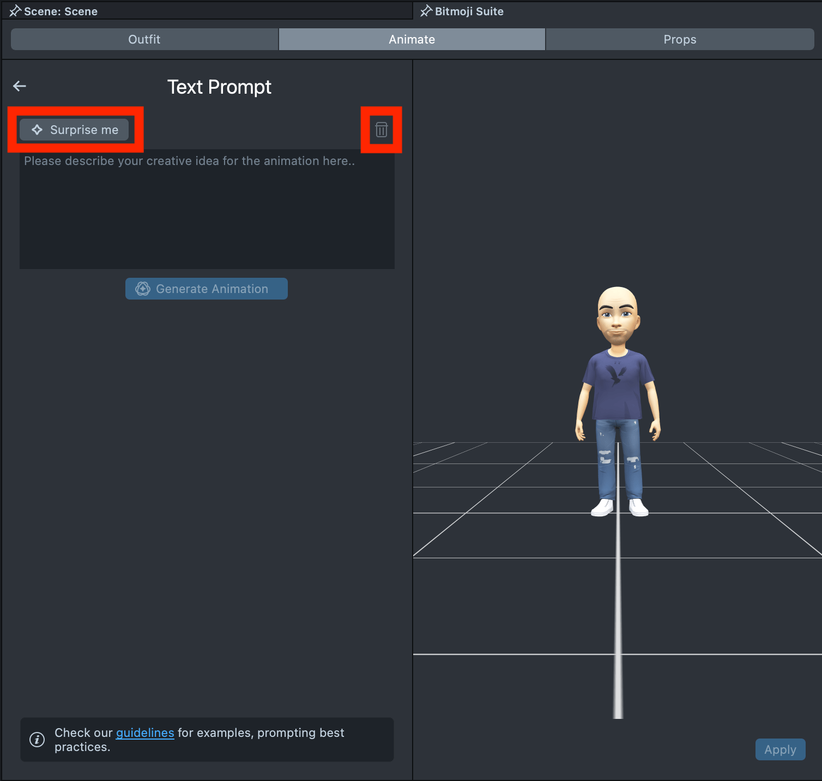The height and width of the screenshot is (781, 822).
Task: Click the icon on Generate Animation button
Action: [143, 289]
